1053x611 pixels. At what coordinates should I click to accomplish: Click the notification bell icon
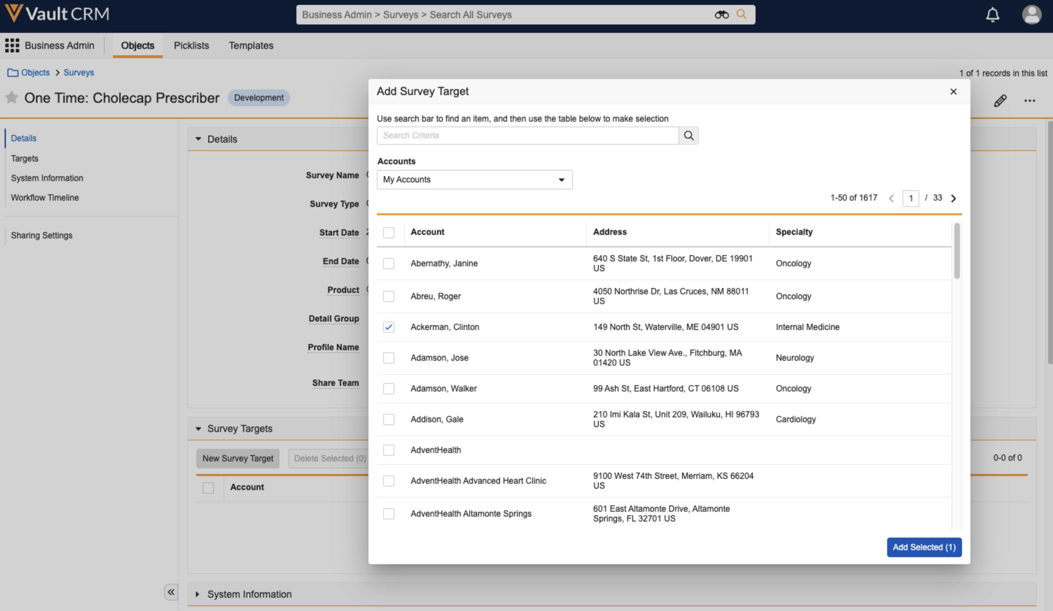[992, 15]
